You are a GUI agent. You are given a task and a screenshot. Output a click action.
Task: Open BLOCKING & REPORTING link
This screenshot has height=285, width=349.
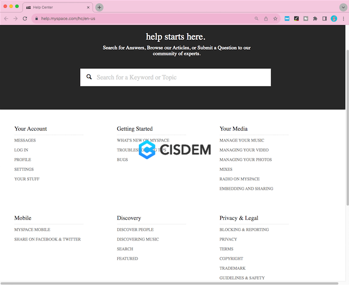click(x=244, y=230)
